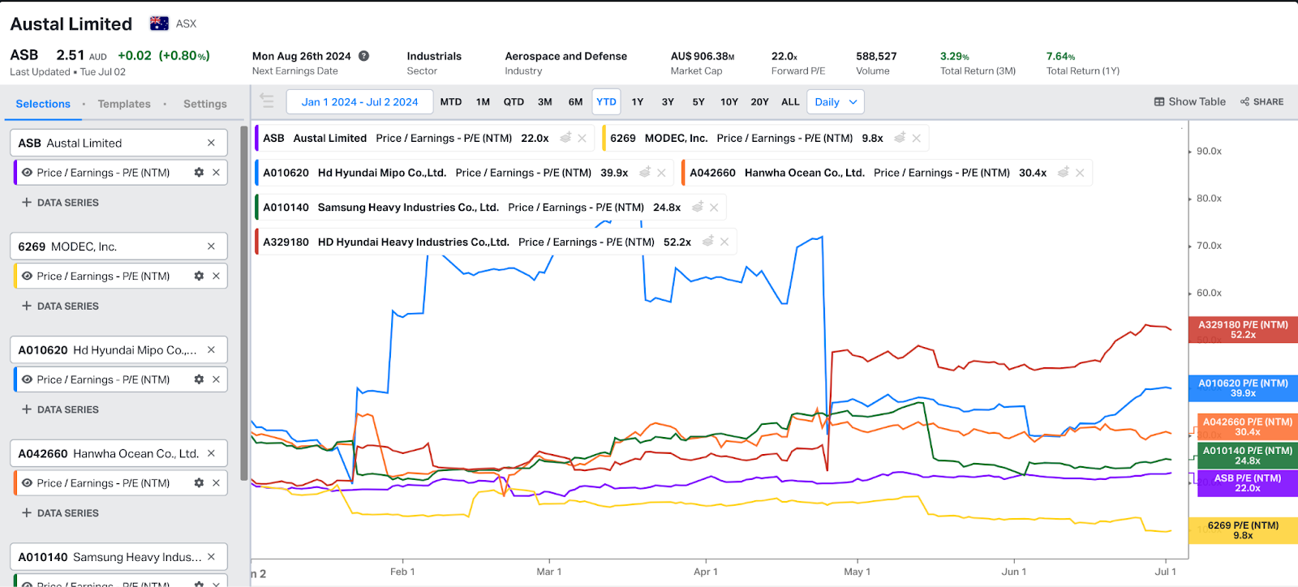The image size is (1298, 587).
Task: Select 20Y time range
Action: (x=760, y=102)
